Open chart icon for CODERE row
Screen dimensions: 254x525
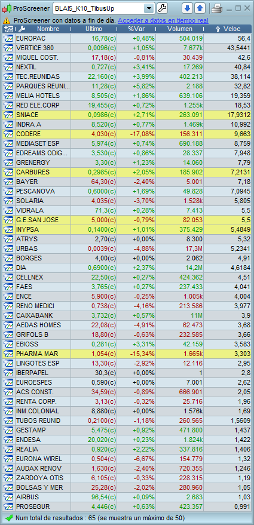(x=8, y=134)
